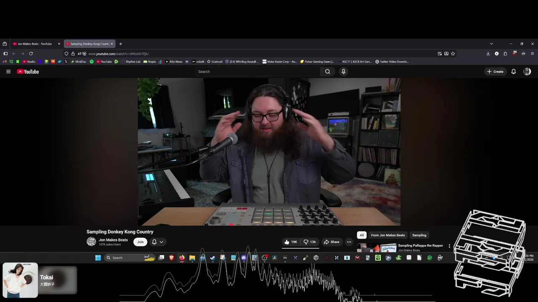Viewport: 538px width, 302px height.
Task: Show site security padlock info
Action: click(x=73, y=54)
